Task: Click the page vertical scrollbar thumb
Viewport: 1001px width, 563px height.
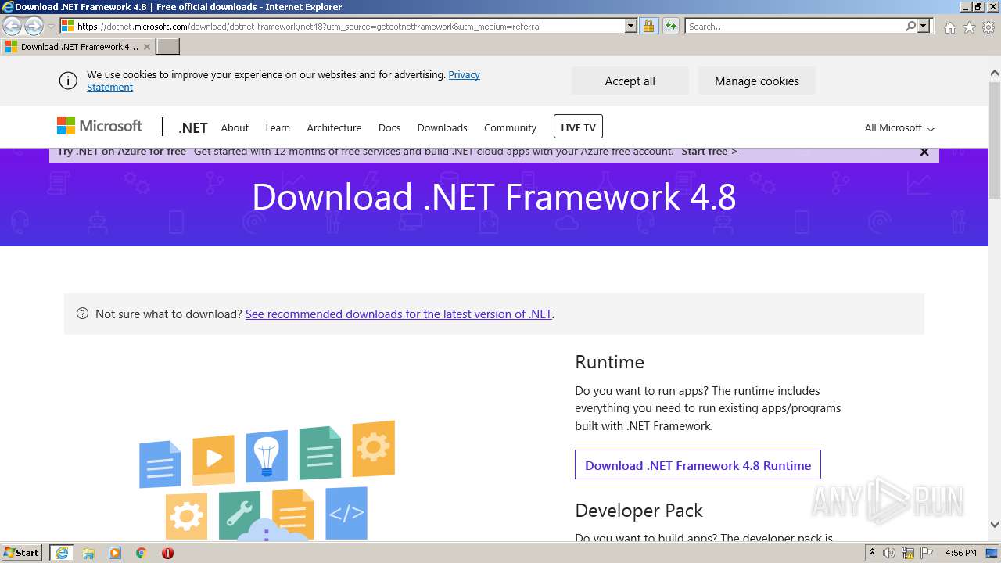Action: (x=994, y=139)
